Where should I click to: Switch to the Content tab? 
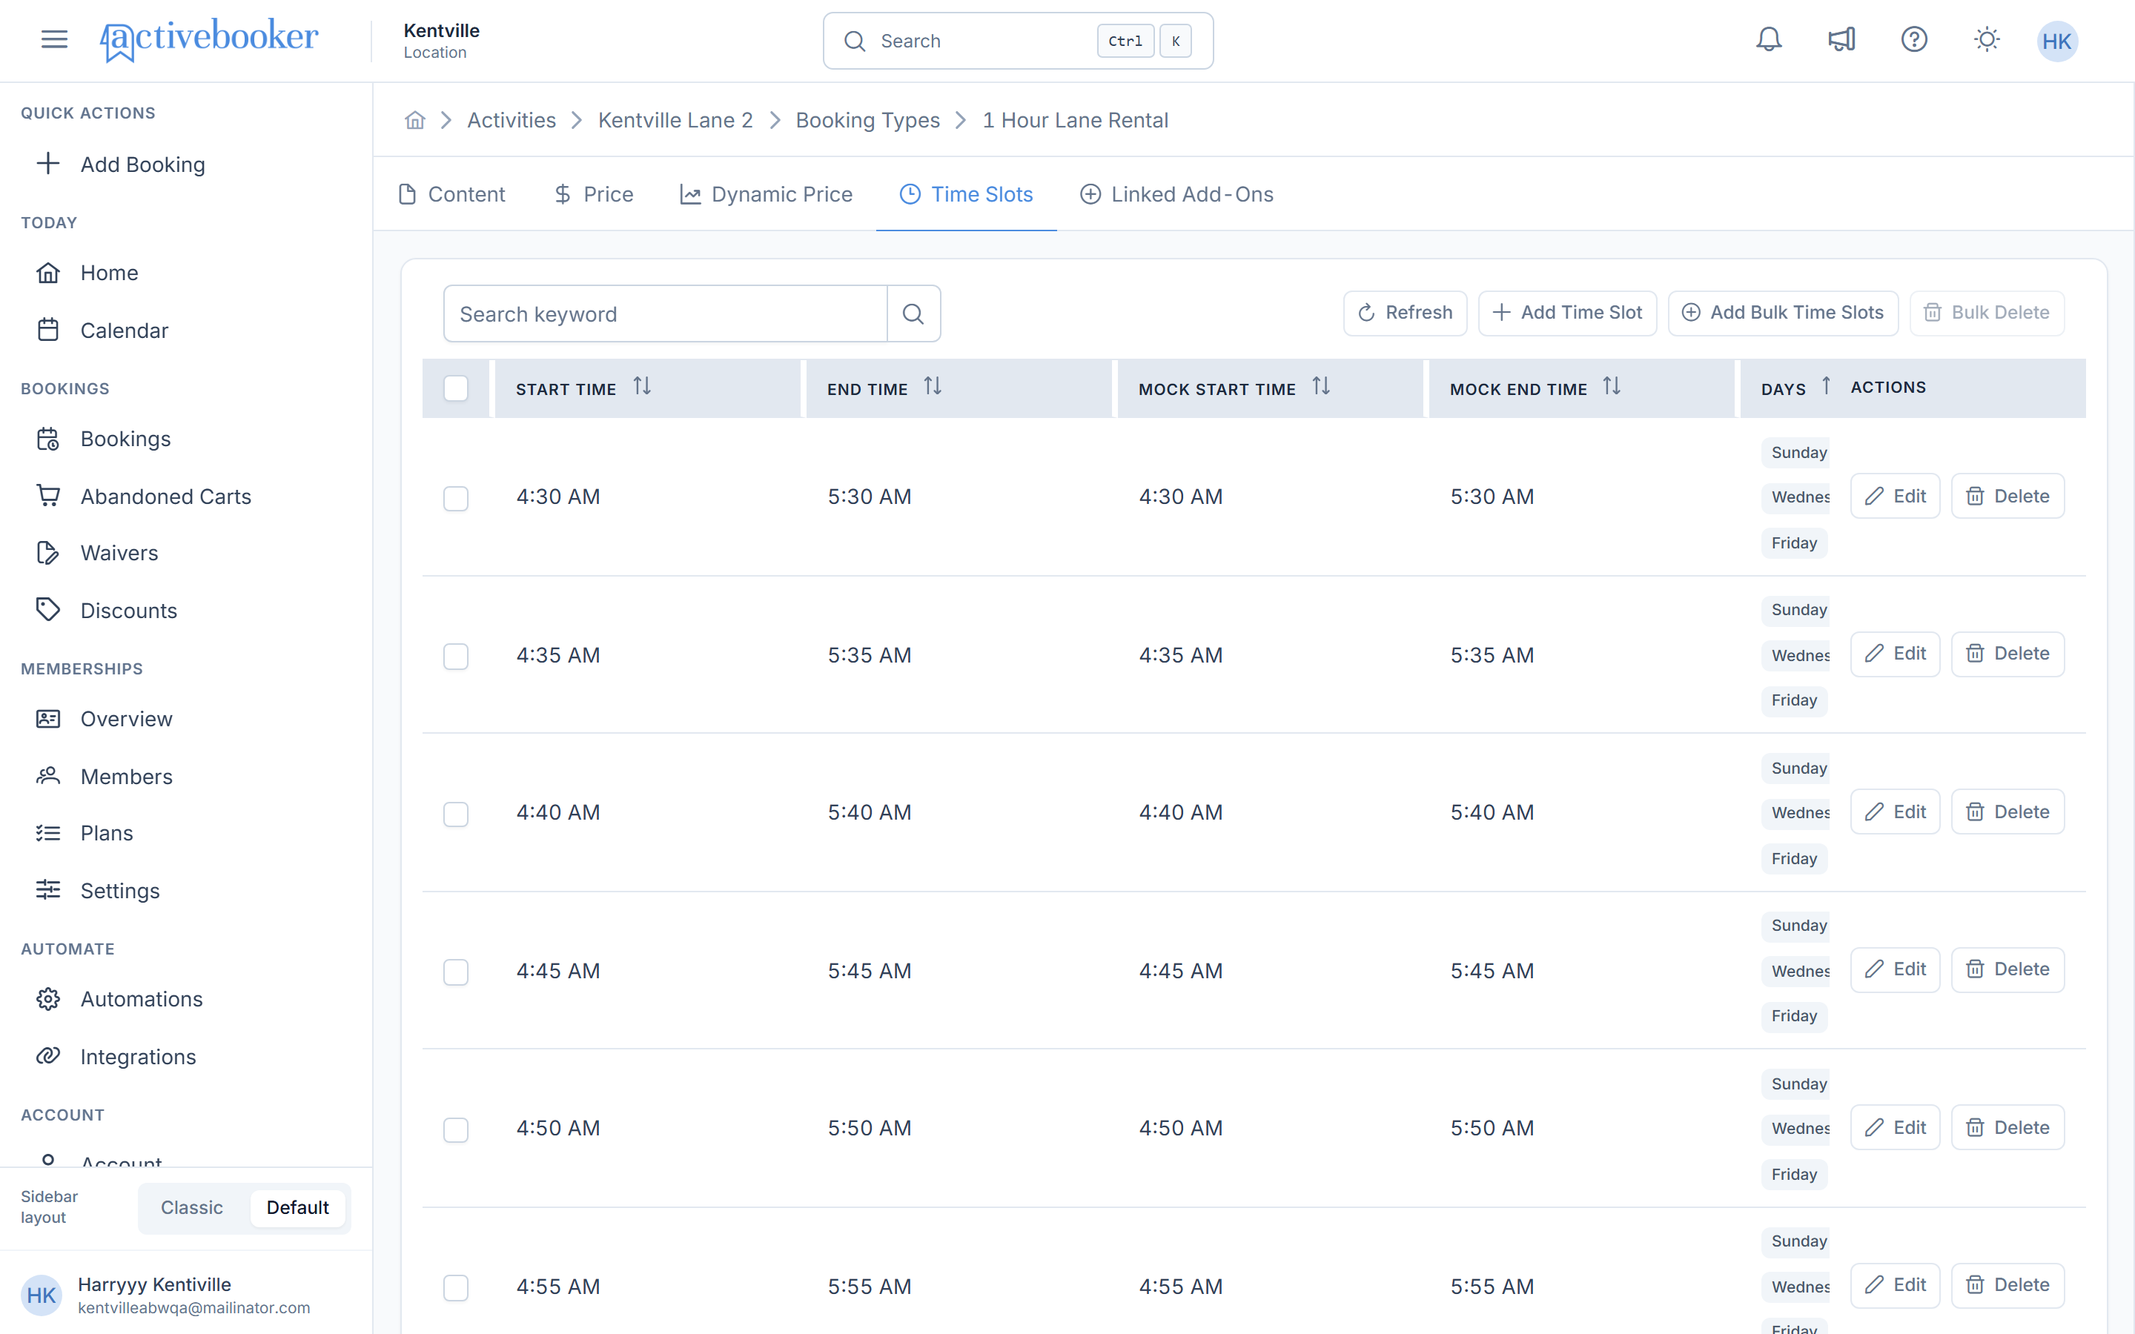[x=451, y=194]
